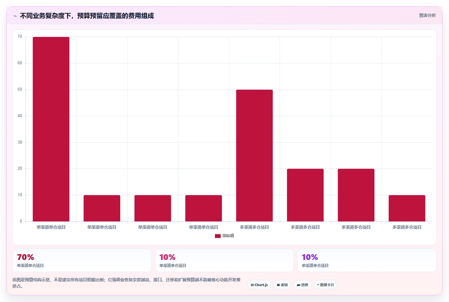Click the y-axis label 70
This screenshot has height=302, width=449.
20,37
